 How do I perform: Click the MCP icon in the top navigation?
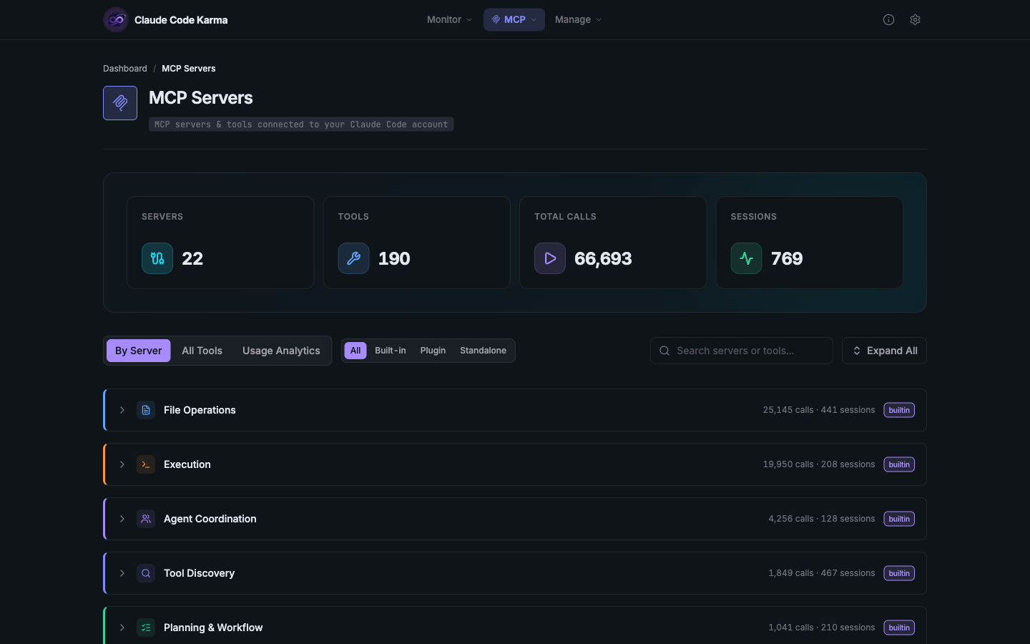tap(496, 20)
